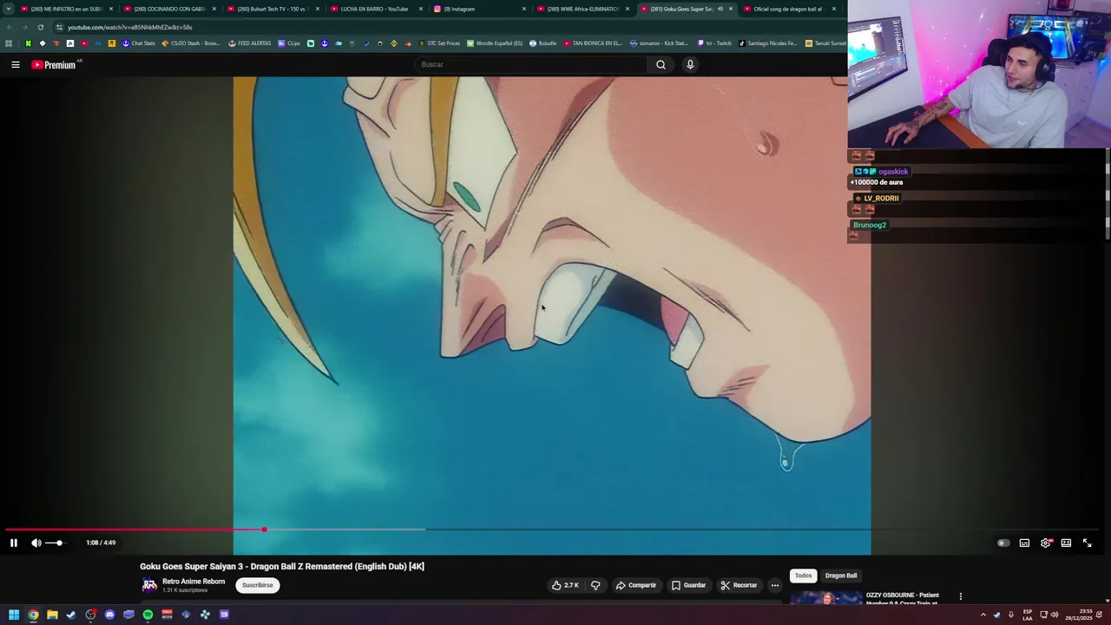Switch to the Instagram tab
Viewport: 1111px width, 625px height.
479,9
